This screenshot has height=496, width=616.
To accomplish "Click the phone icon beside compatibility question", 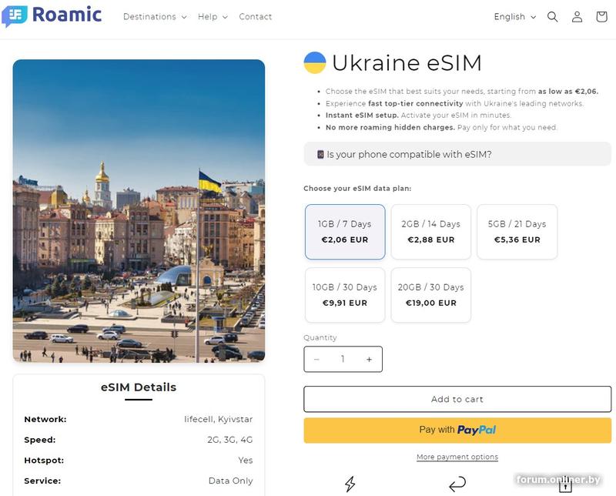I will click(x=320, y=155).
